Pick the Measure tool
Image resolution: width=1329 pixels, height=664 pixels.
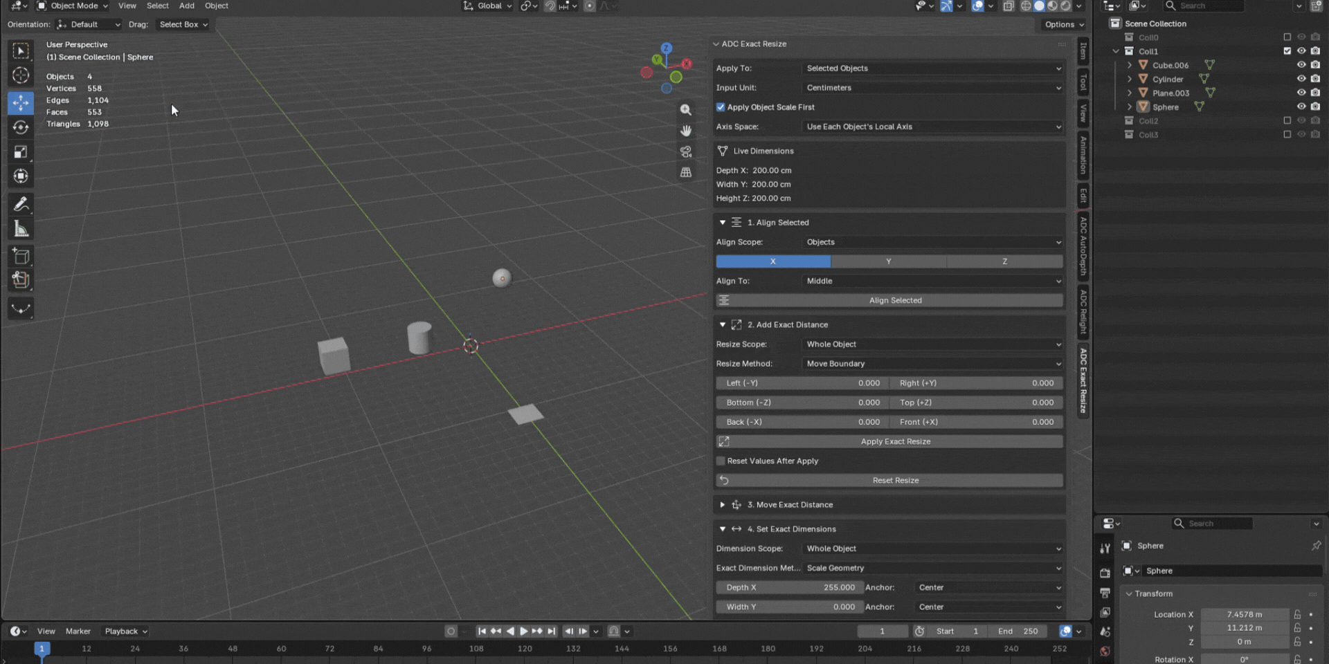coord(21,229)
